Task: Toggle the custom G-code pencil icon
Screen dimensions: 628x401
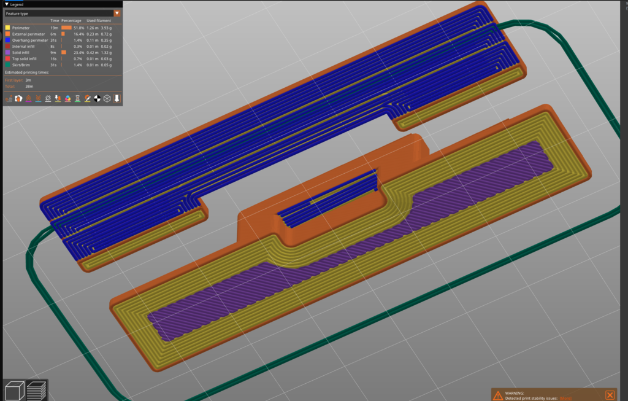Action: tap(88, 98)
